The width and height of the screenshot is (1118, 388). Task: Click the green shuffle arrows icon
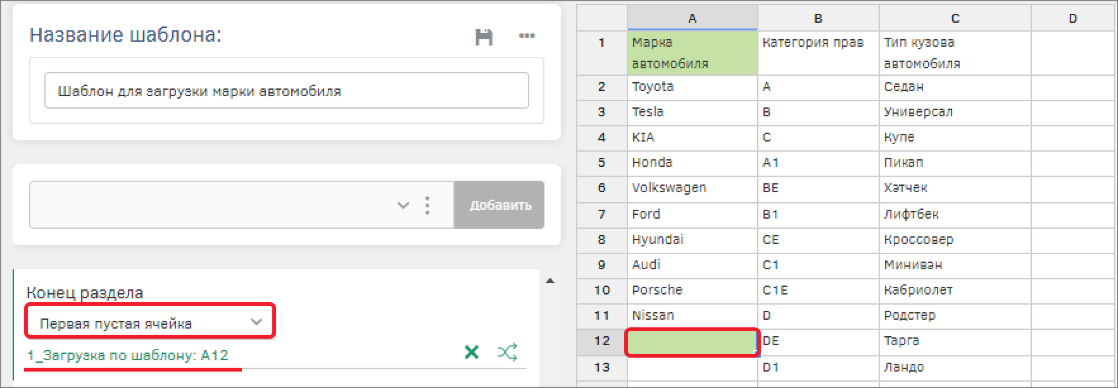[x=507, y=353]
